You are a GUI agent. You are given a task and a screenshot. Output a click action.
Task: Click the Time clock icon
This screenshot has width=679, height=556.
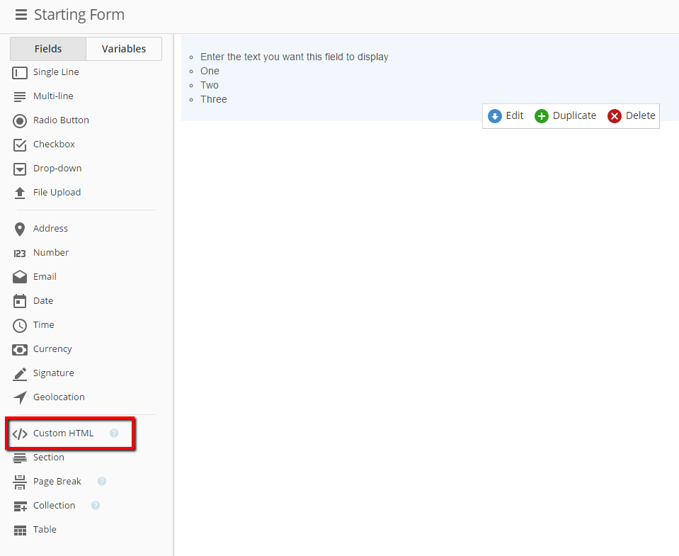20,325
